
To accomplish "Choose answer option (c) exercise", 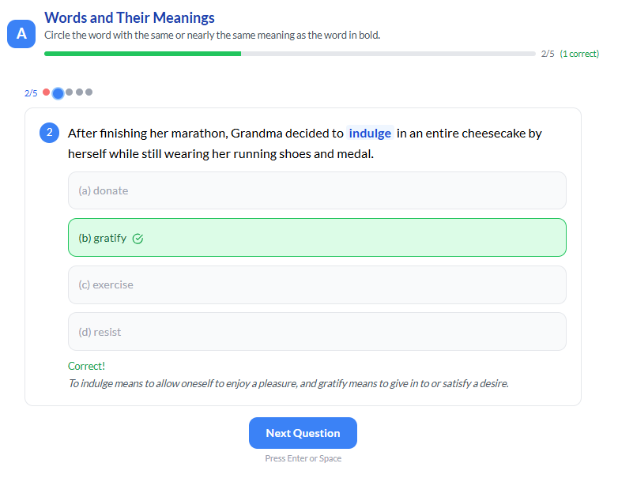I will point(317,284).
